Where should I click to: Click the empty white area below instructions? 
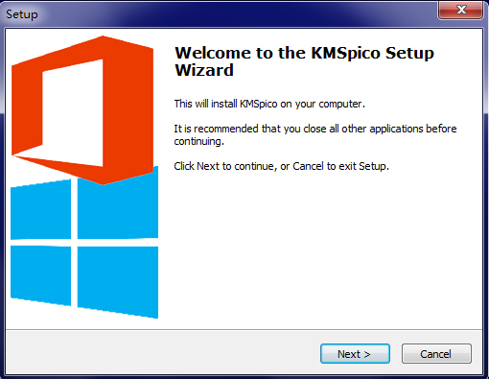319,249
